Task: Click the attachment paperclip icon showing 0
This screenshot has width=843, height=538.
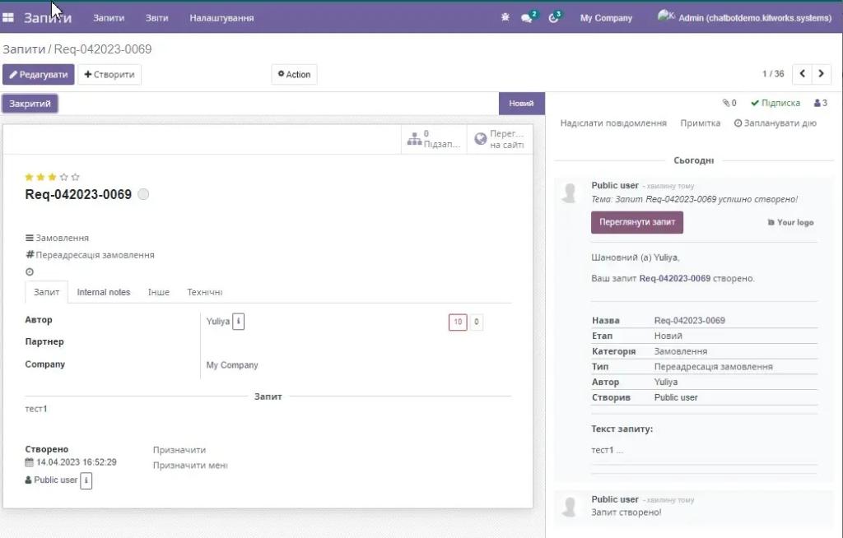Action: point(728,102)
